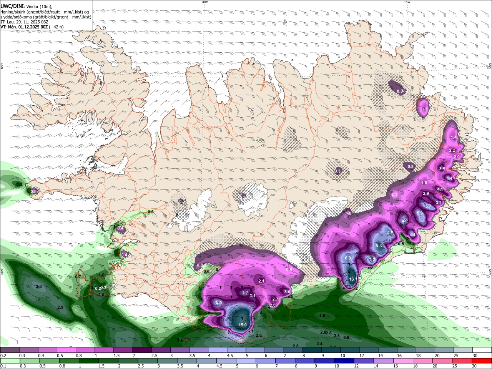Click the 5.3 snowfall value on southwest coast
This screenshot has width=492, height=369.
(219, 303)
